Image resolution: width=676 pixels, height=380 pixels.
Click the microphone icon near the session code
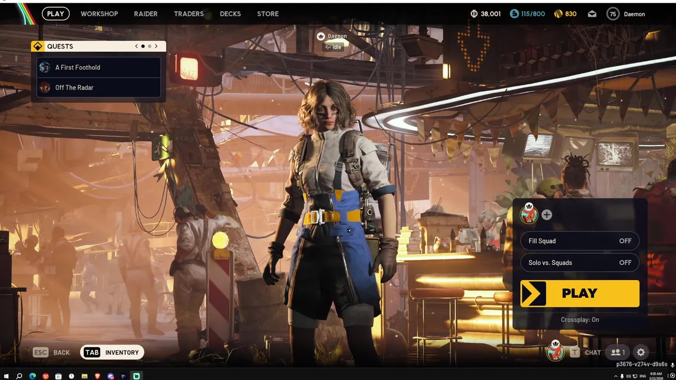pyautogui.click(x=672, y=365)
